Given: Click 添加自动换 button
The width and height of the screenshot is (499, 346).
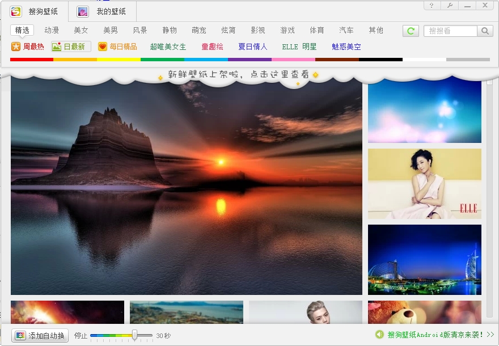Looking at the screenshot, I should tap(40, 335).
